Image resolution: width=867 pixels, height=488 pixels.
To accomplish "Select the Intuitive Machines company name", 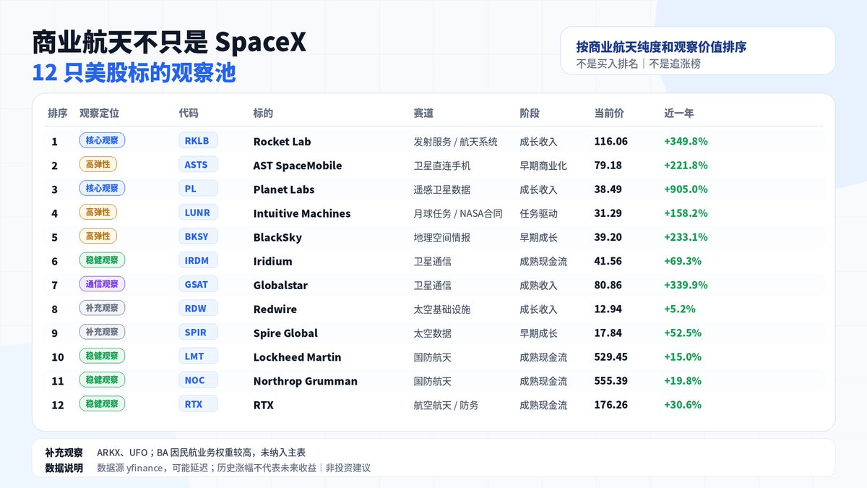I will click(x=302, y=213).
